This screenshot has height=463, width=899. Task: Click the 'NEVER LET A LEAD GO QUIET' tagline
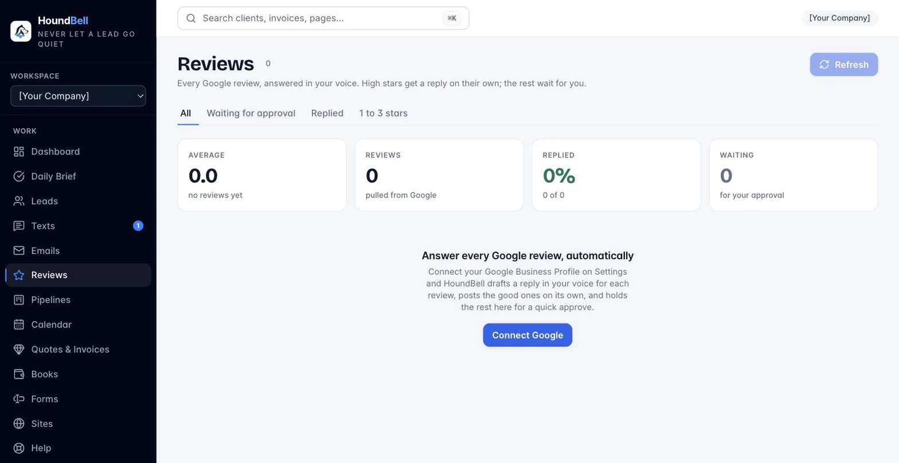(x=87, y=39)
